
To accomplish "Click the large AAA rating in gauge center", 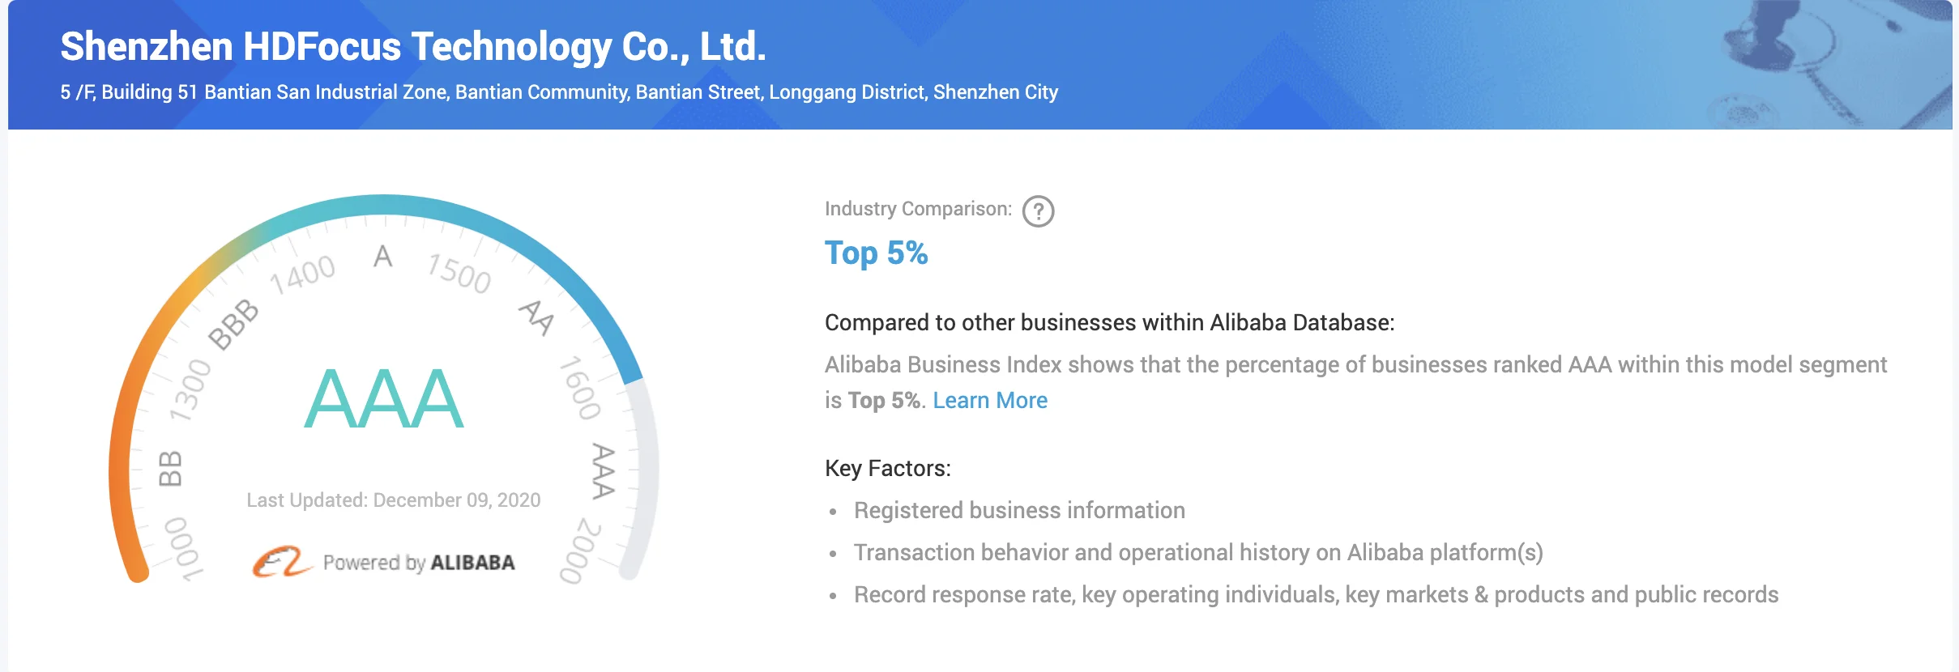I will 384,398.
